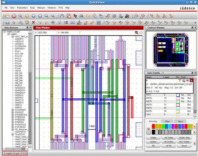Viewport: 198px width, 156px height.
Task: Toggle MET3 layer visibility box
Action: pos(178,102)
